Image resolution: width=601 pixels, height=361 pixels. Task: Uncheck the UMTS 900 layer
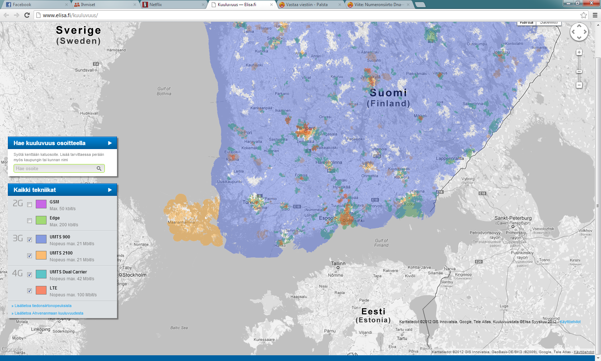pos(29,240)
